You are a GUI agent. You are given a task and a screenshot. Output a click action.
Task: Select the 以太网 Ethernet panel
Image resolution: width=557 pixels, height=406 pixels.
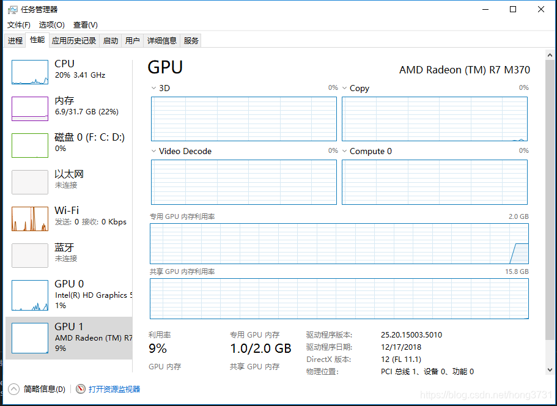pos(67,179)
